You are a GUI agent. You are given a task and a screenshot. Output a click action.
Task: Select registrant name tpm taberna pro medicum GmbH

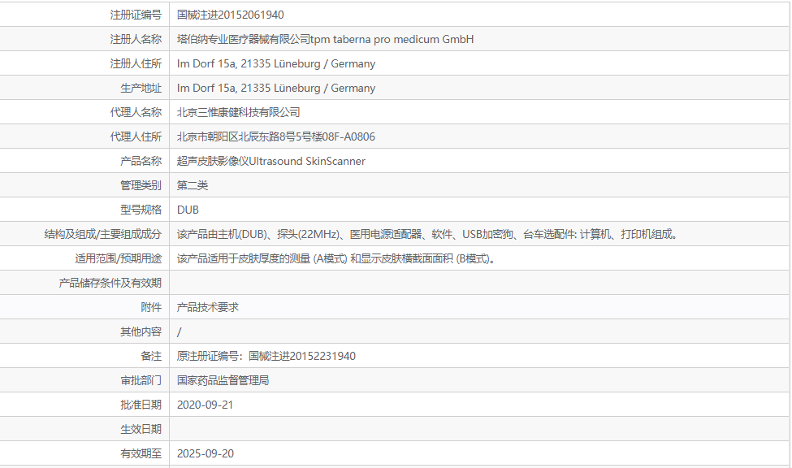click(392, 40)
